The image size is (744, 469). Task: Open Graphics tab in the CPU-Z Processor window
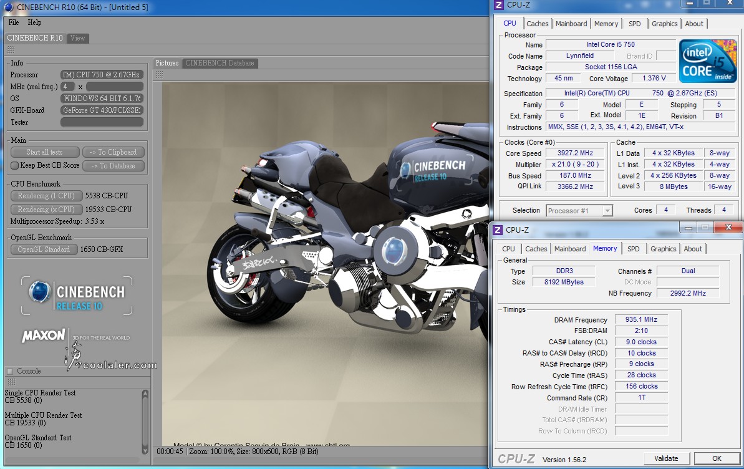pos(664,24)
